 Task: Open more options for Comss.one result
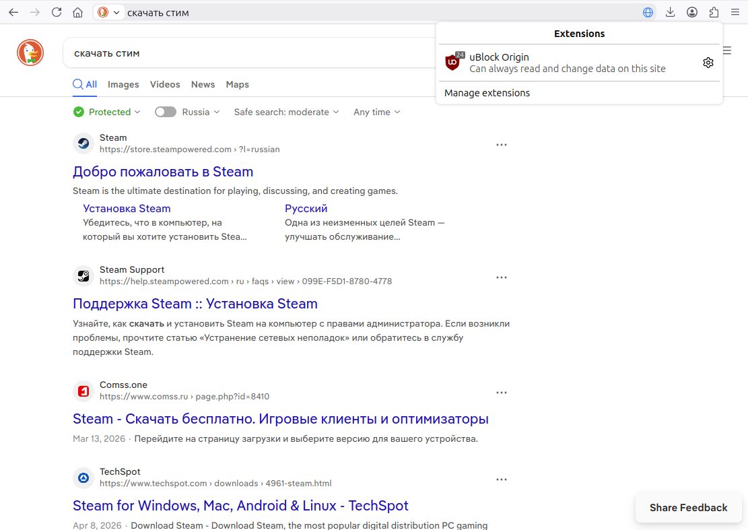502,393
